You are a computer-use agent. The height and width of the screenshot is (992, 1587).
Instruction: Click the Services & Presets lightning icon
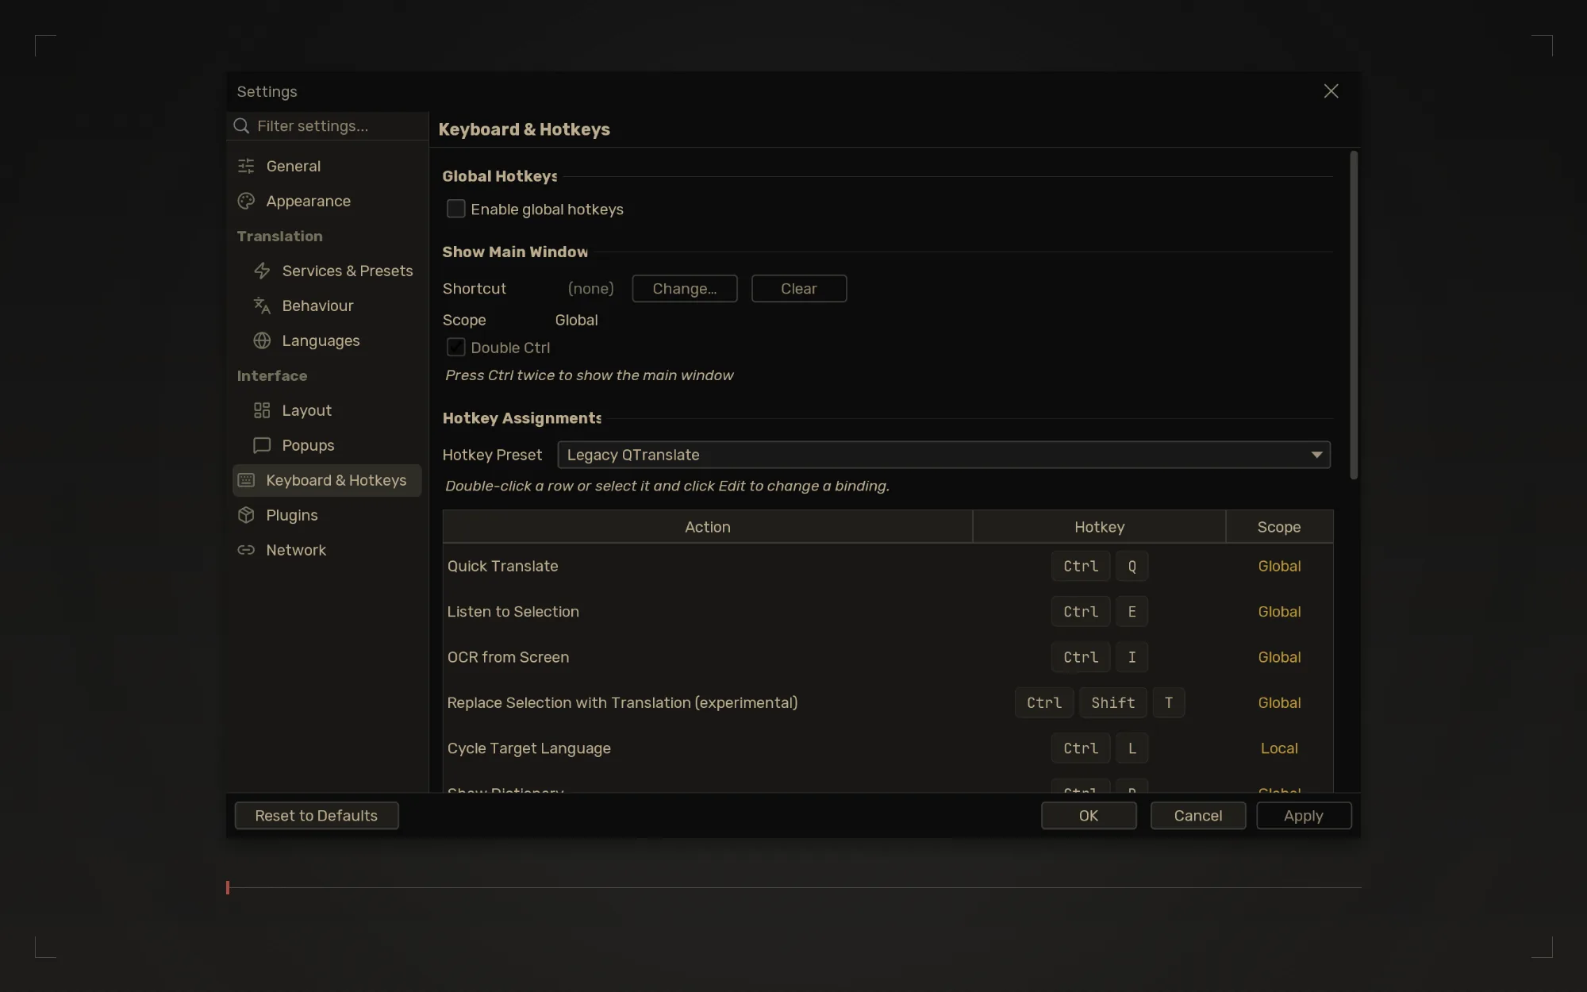[x=262, y=271]
